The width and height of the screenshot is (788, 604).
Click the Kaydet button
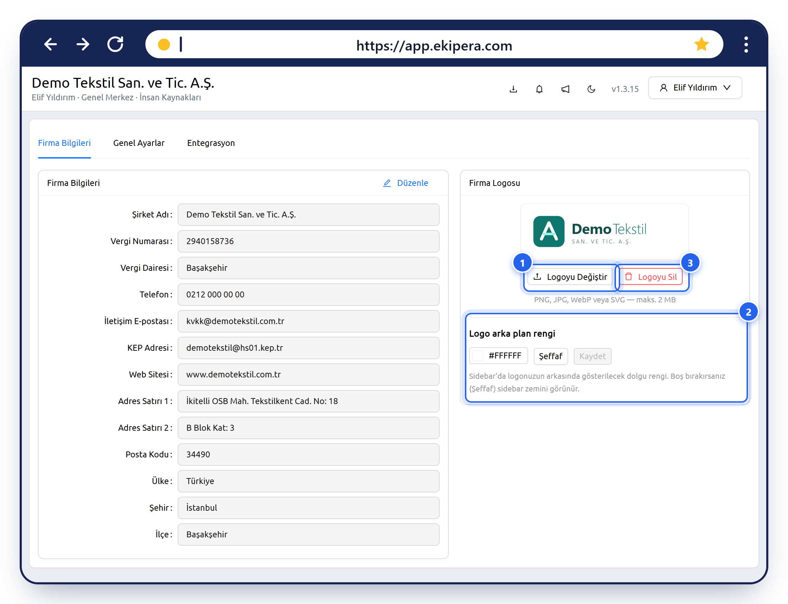pos(592,356)
